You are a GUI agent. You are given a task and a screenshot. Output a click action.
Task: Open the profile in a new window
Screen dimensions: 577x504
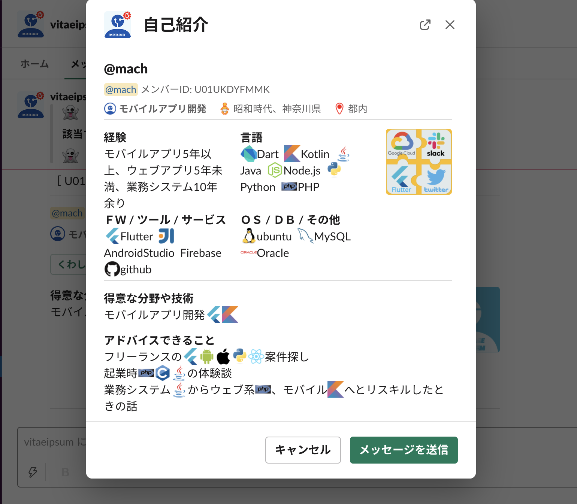click(425, 25)
